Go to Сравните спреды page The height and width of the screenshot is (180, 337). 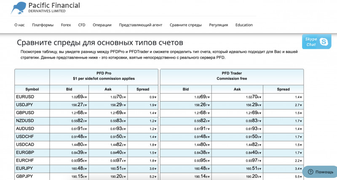[x=186, y=25]
